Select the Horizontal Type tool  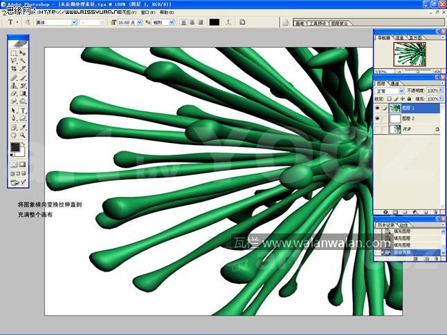click(x=23, y=111)
